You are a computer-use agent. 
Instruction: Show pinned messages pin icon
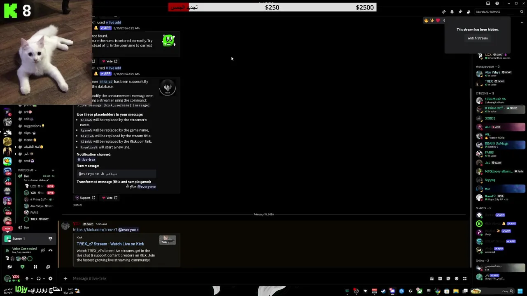[460, 12]
